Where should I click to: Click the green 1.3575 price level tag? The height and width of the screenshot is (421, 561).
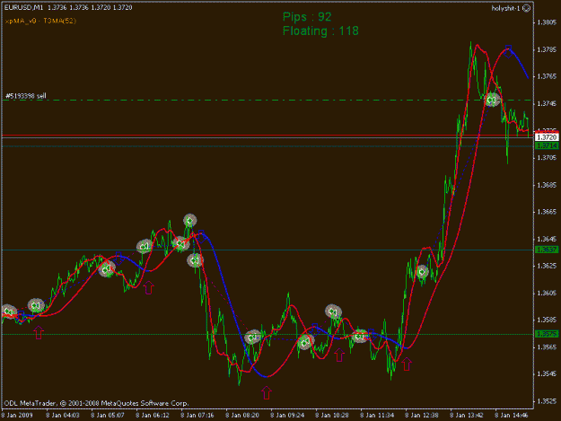click(547, 334)
